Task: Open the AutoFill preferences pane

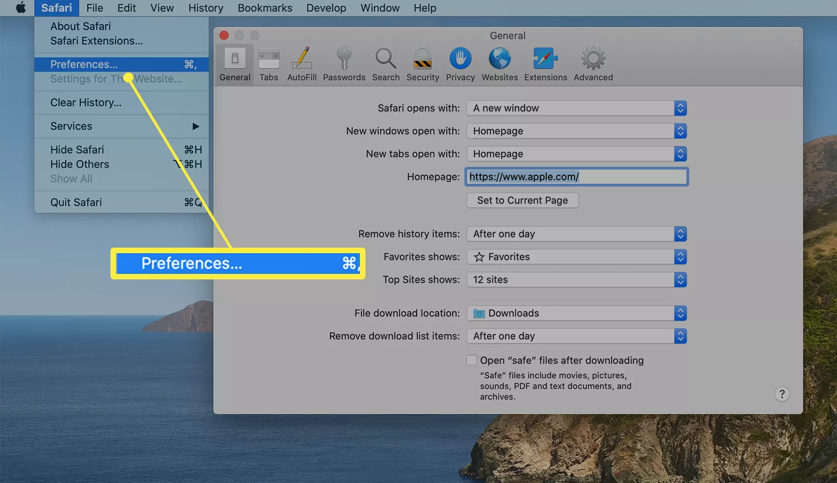Action: click(301, 65)
